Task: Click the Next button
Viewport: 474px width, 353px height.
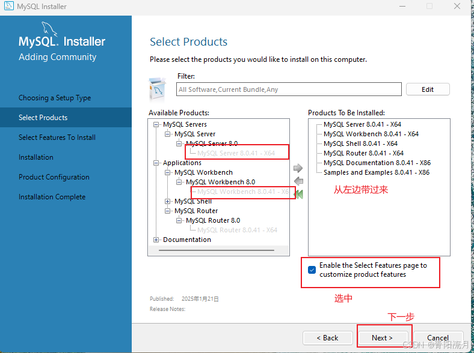Action: [x=382, y=338]
